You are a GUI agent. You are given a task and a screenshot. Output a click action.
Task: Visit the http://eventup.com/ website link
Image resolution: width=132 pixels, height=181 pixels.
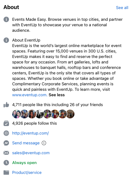click(x=30, y=133)
